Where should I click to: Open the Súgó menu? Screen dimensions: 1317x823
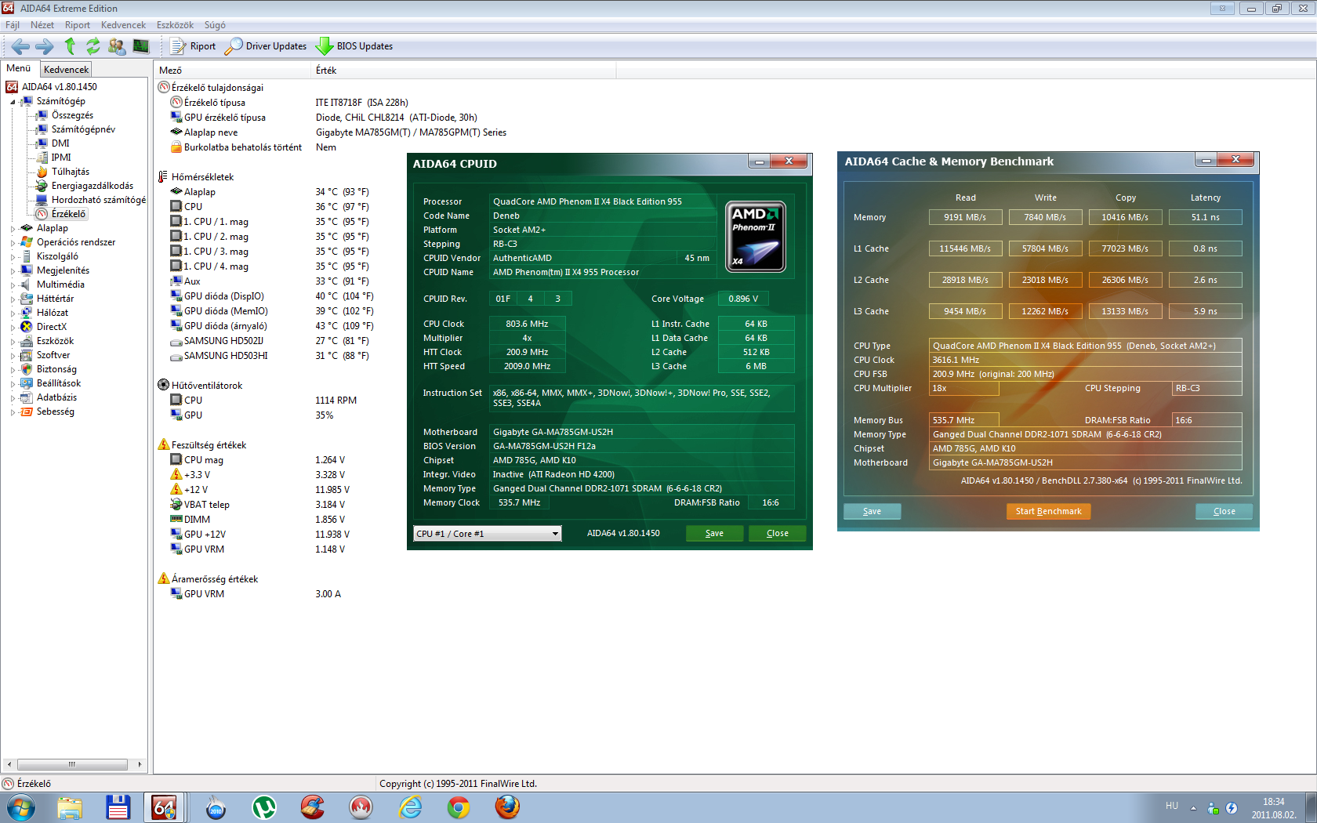coord(215,25)
